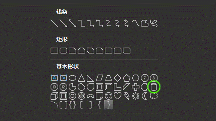Select the dodecagon shape labeled 12
216x121 pixels.
pyautogui.click(x=63, y=87)
